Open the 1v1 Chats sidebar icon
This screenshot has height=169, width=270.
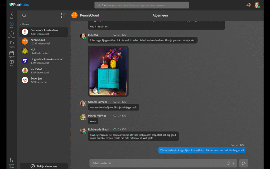pyautogui.click(x=11, y=34)
